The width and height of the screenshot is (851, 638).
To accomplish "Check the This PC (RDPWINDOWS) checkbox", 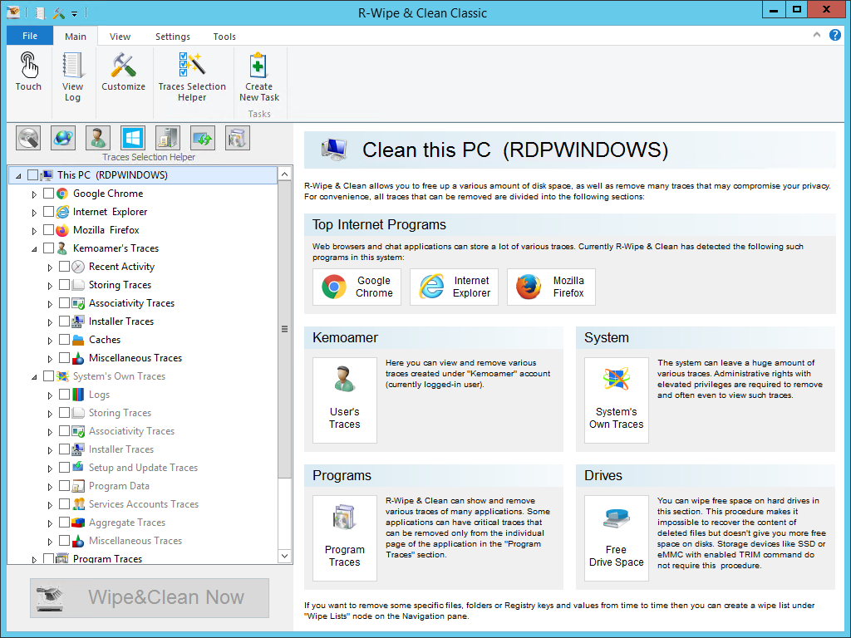I will [x=32, y=174].
